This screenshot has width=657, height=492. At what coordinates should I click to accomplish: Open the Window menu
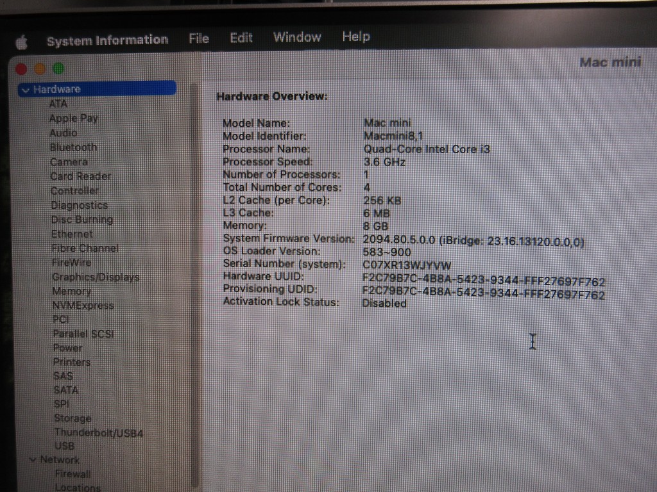pyautogui.click(x=297, y=37)
